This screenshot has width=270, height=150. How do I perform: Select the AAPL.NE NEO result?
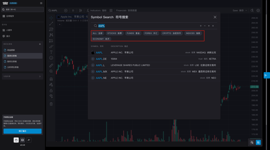point(154,78)
